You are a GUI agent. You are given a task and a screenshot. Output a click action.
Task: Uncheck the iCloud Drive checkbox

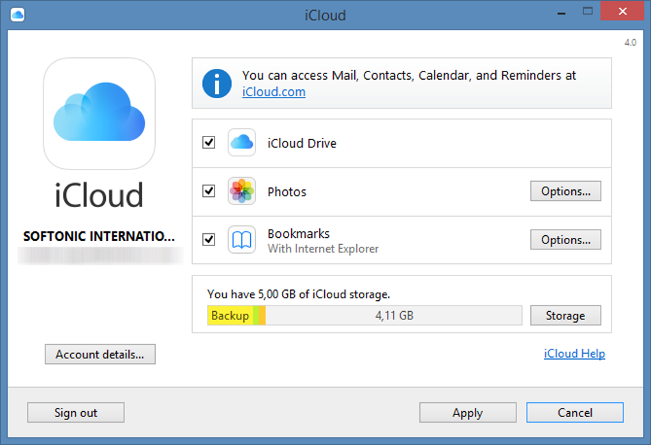pos(209,143)
